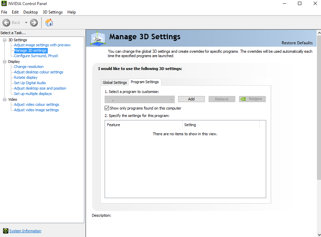The image size is (321, 237).
Task: Click the 3D Settings tree label
Action: coord(18,40)
